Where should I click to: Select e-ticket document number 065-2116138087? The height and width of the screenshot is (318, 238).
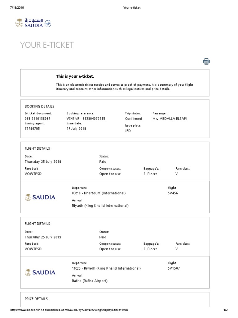click(37, 119)
